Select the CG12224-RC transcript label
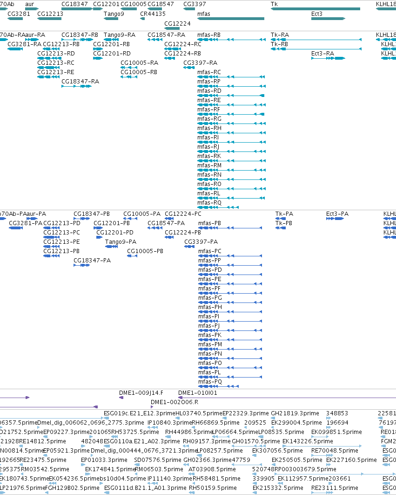 tap(183, 44)
